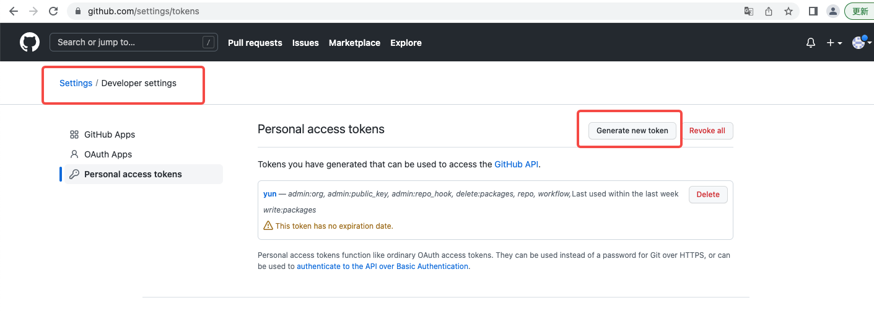Focus the Search or jump to field
The height and width of the screenshot is (313, 874).
[127, 42]
